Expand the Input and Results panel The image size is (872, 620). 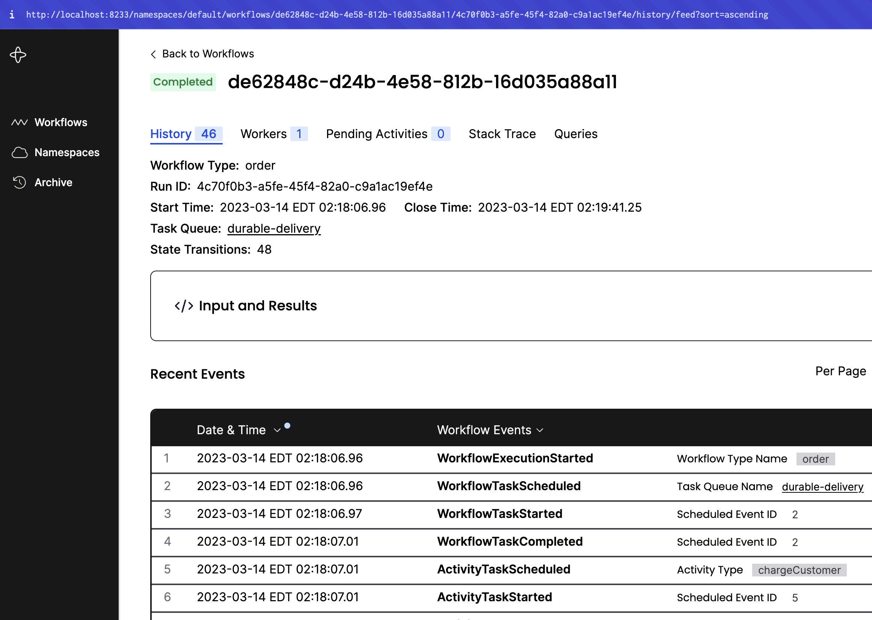pyautogui.click(x=511, y=306)
